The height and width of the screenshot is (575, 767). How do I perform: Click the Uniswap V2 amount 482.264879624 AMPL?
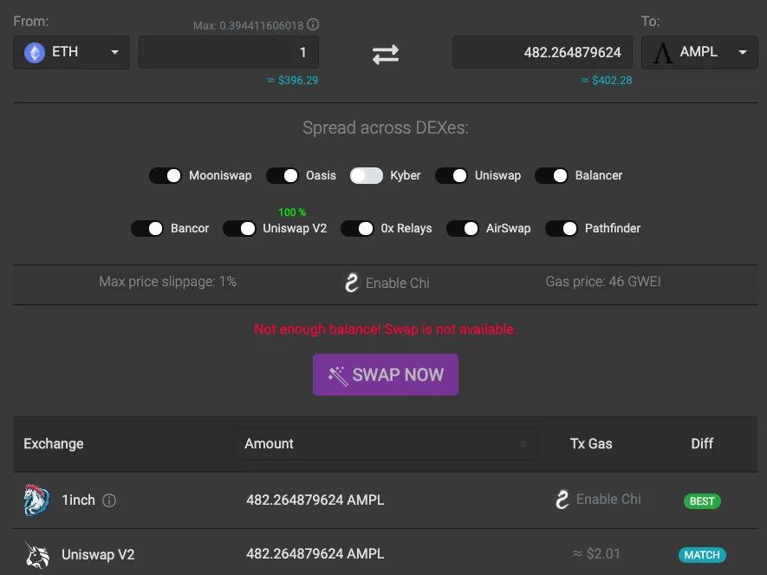[315, 554]
